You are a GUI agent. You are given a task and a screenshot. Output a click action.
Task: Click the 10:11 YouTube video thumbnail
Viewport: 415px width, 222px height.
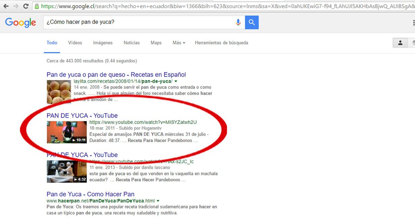(66, 132)
